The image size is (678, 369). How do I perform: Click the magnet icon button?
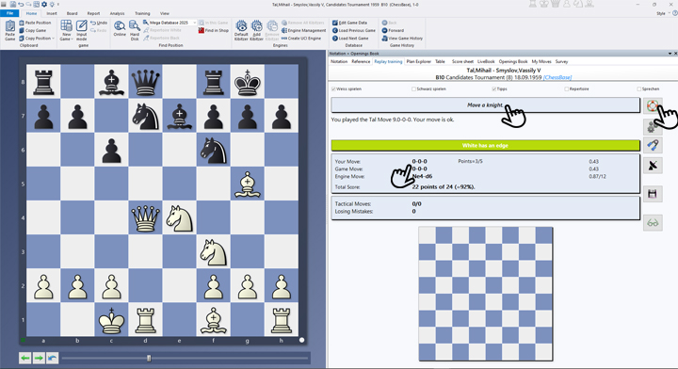coord(653,145)
